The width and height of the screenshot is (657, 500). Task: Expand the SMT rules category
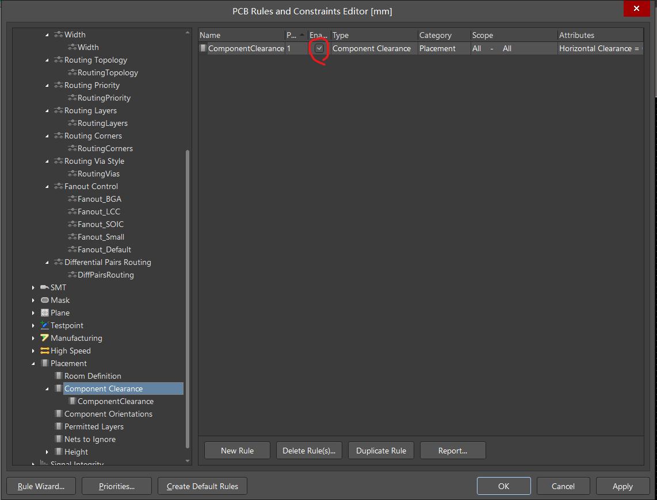point(33,287)
